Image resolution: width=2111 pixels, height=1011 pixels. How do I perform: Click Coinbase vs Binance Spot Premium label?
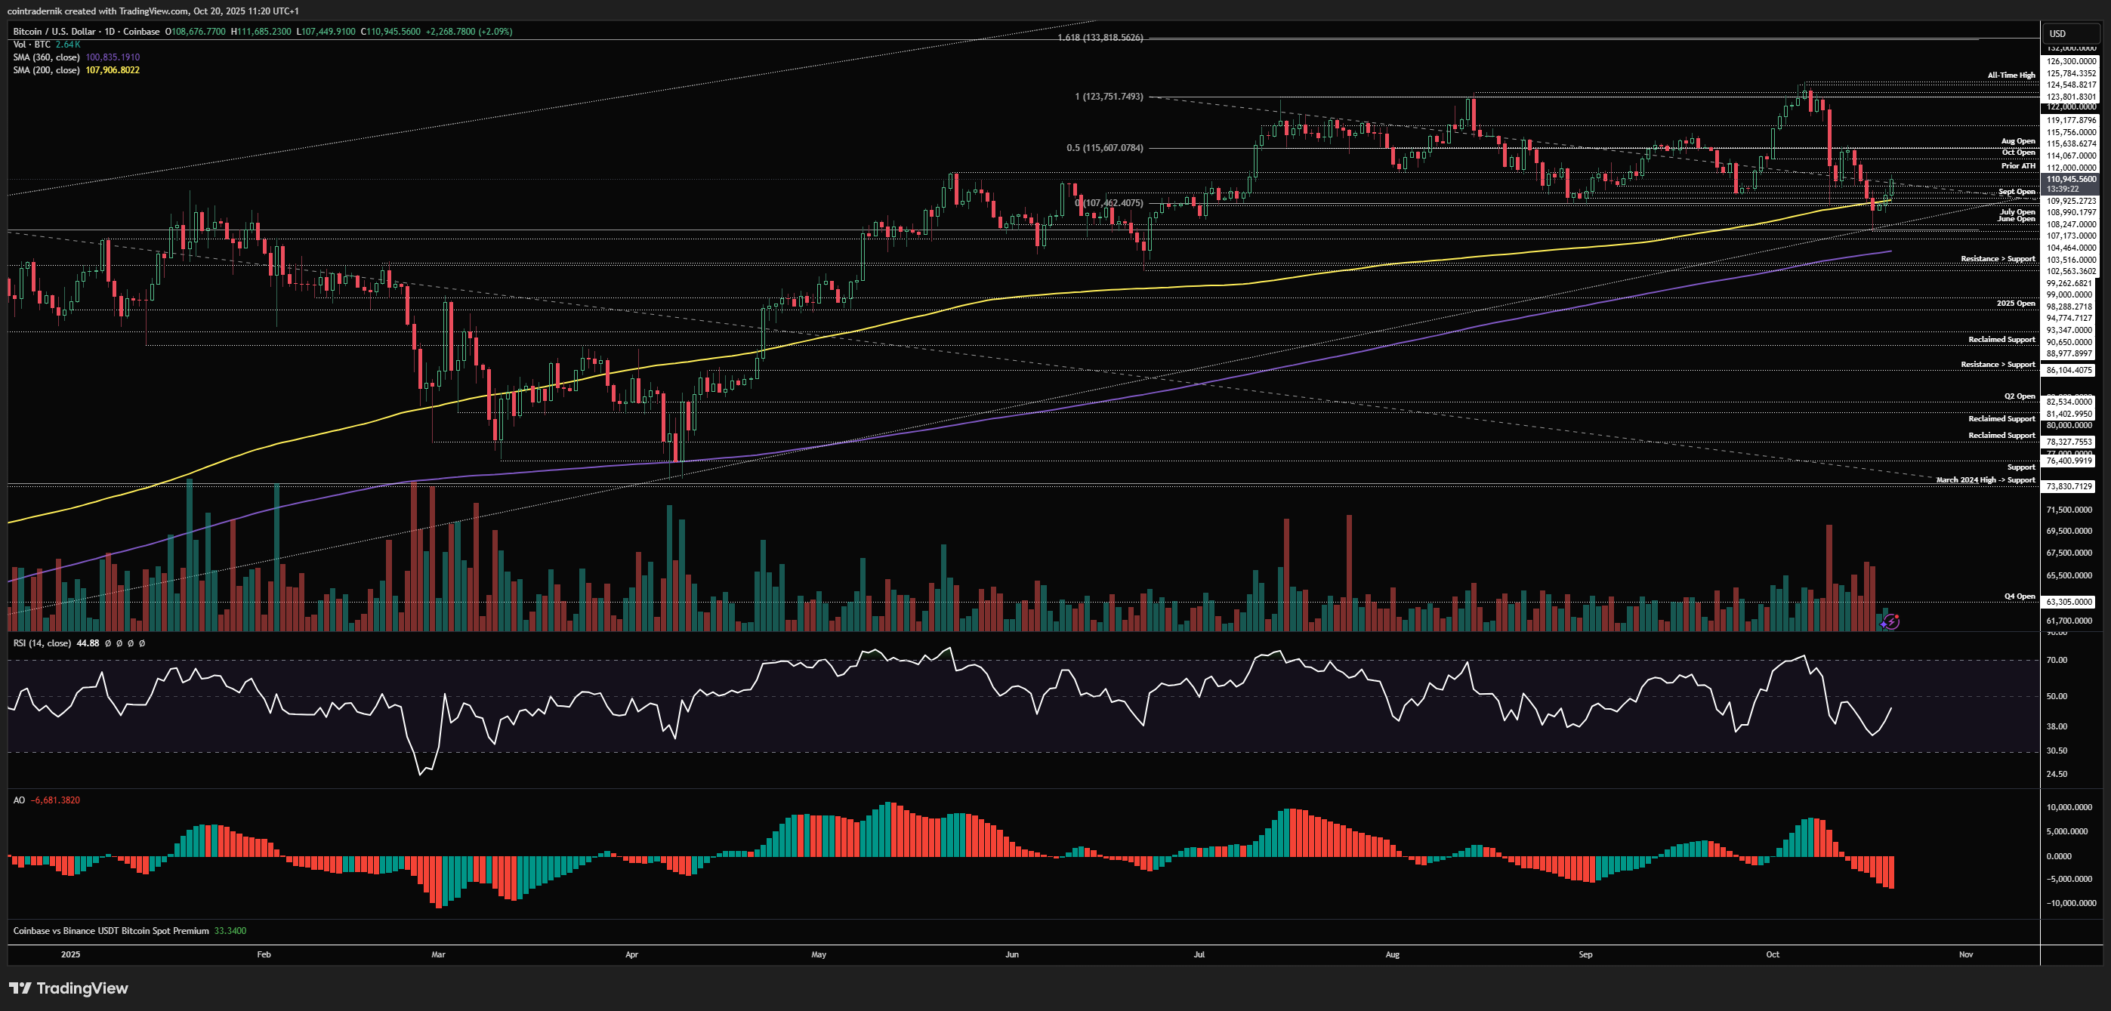click(110, 931)
